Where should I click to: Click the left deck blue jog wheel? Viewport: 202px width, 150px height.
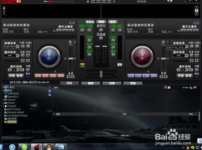coord(49,56)
